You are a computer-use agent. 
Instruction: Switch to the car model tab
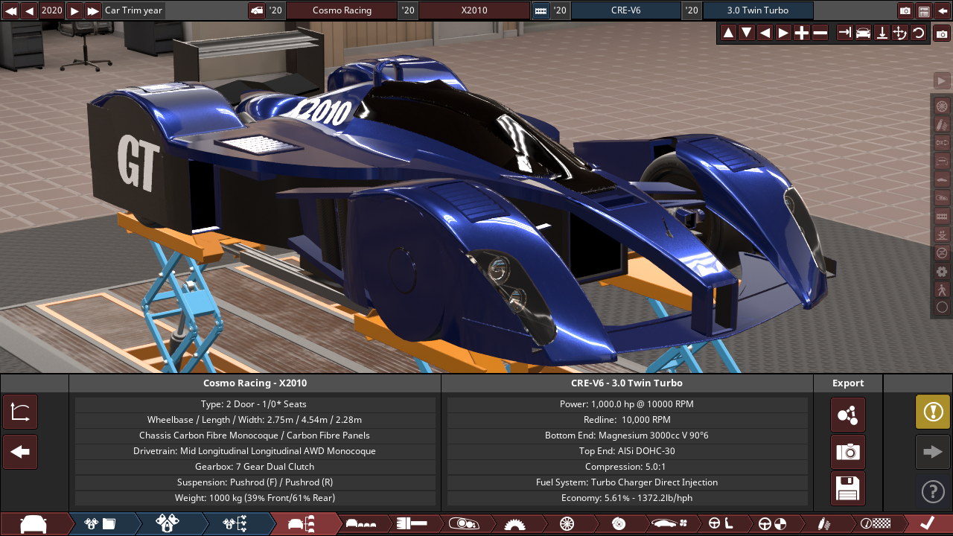coord(34,524)
